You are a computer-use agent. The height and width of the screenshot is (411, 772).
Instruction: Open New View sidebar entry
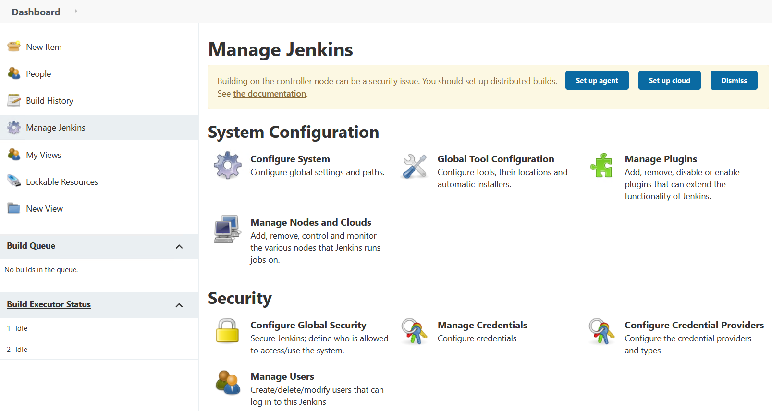tap(44, 209)
